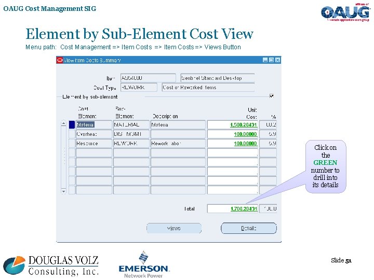Click the OAUG logo
Viewport: 374px width, 280px height.
point(345,12)
